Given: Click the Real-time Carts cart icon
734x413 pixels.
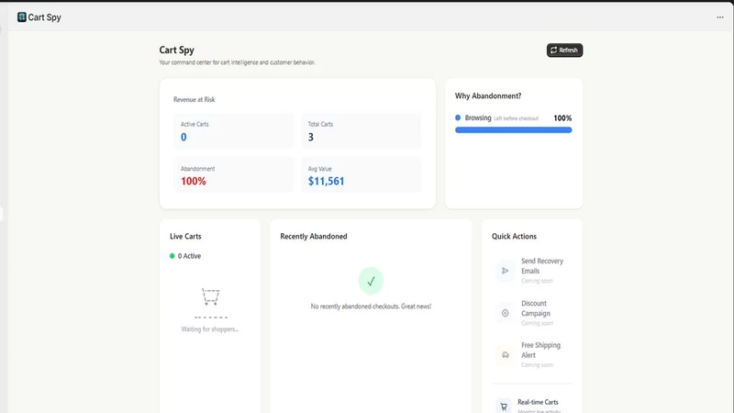Looking at the screenshot, I should pos(504,407).
